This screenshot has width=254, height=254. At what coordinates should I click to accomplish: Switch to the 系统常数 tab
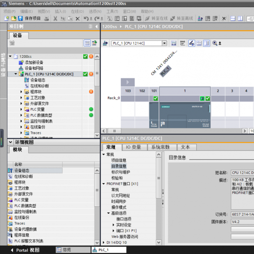tap(162, 147)
